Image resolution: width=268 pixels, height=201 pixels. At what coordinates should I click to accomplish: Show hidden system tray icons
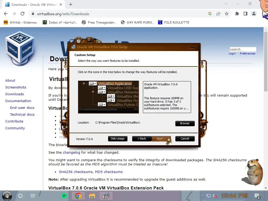point(202,196)
